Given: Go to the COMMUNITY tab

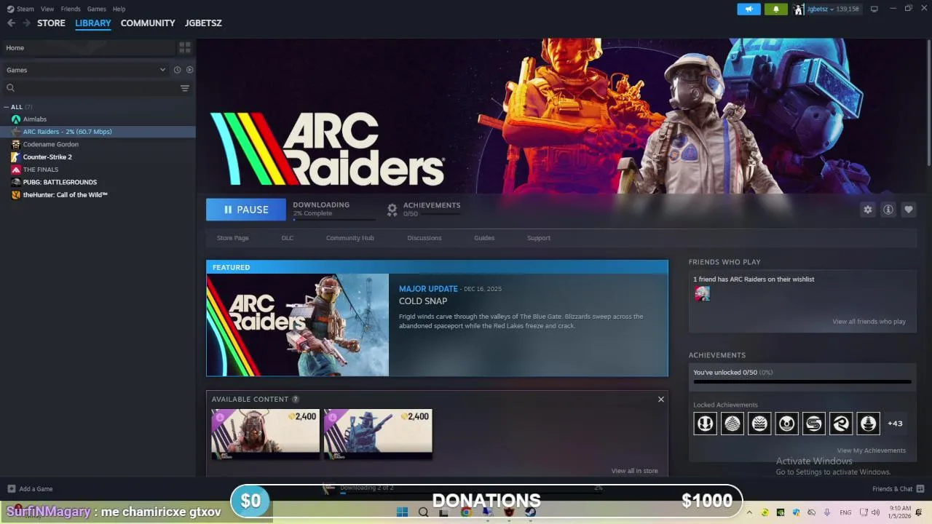Looking at the screenshot, I should [148, 23].
